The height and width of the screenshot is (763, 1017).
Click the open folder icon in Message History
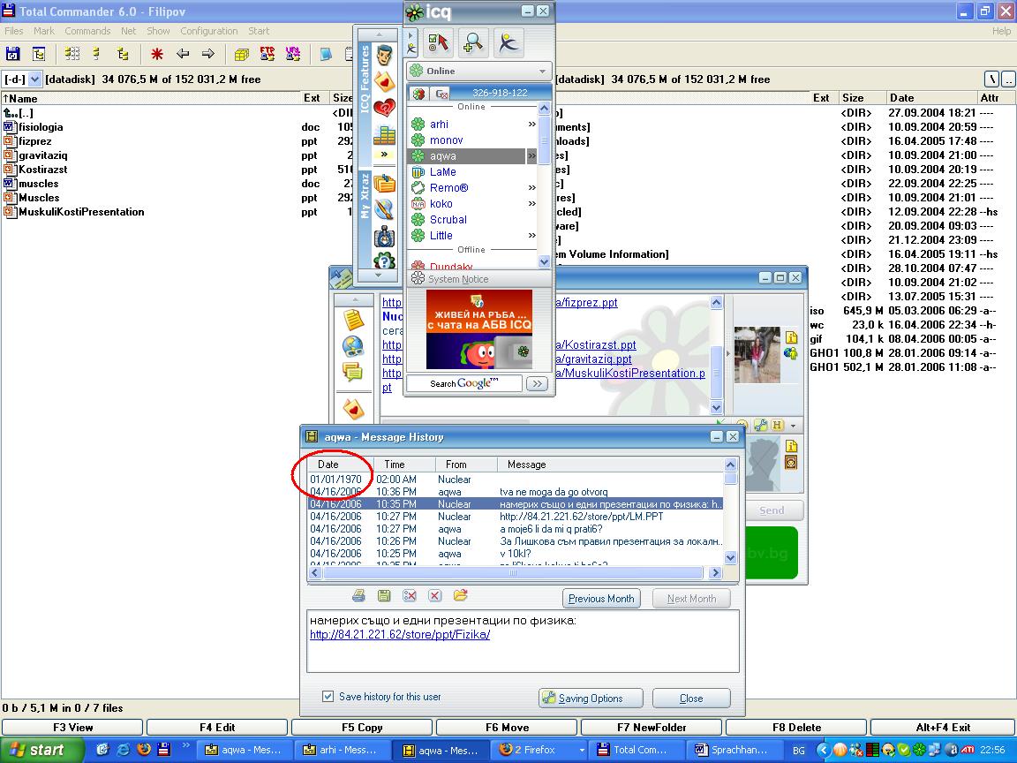[x=461, y=595]
